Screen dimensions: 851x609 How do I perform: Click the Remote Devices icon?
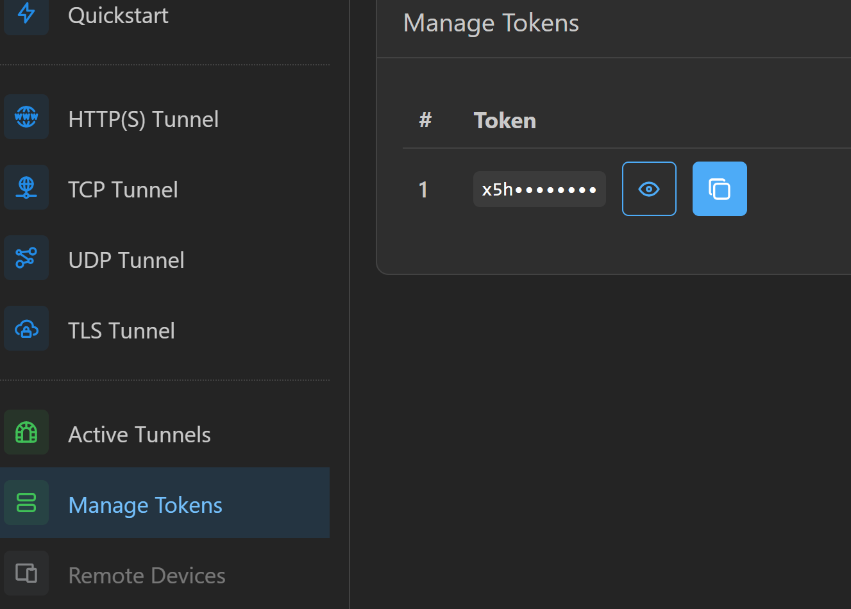(26, 573)
